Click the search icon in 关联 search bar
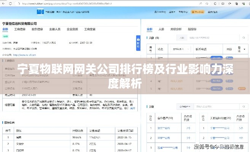 [244, 106]
